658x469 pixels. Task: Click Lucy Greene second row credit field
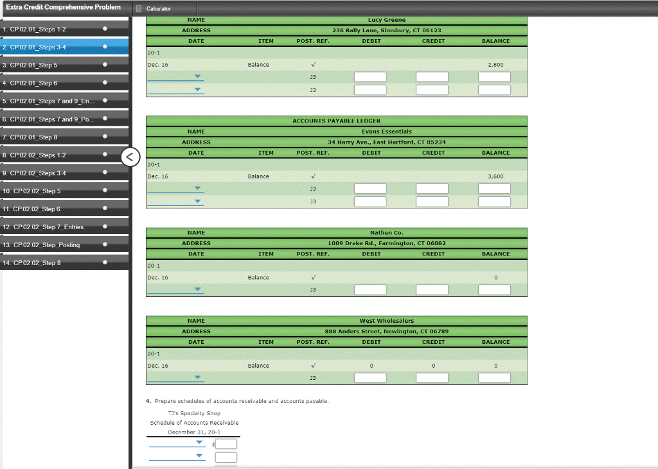(x=432, y=90)
